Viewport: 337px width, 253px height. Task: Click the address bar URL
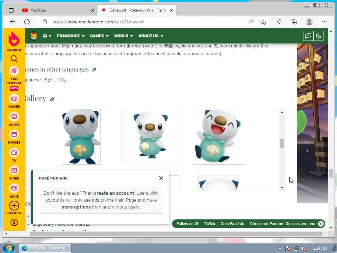98,22
